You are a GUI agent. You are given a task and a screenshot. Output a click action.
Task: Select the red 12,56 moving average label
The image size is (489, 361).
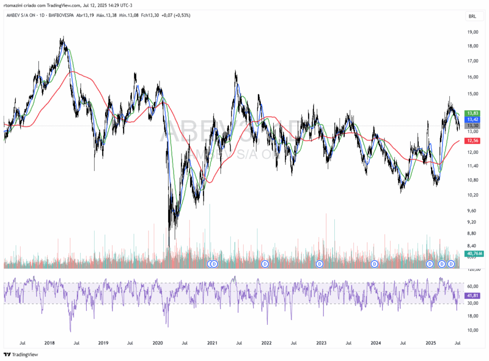coord(473,140)
